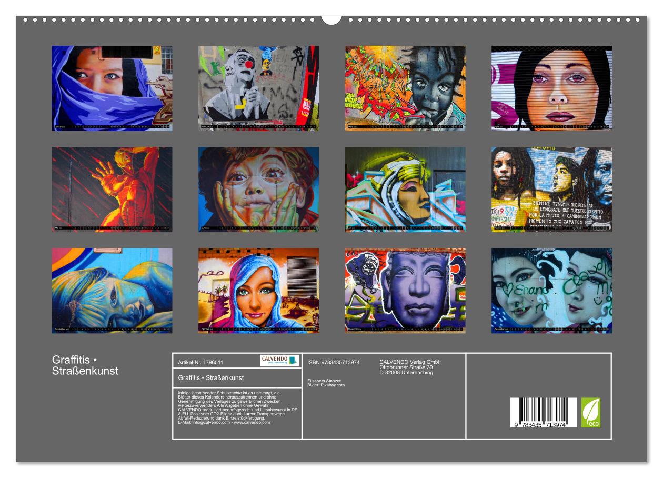The image size is (663, 478).
Task: Select the mural with Spanish text thumbnail
Action: coord(551,190)
